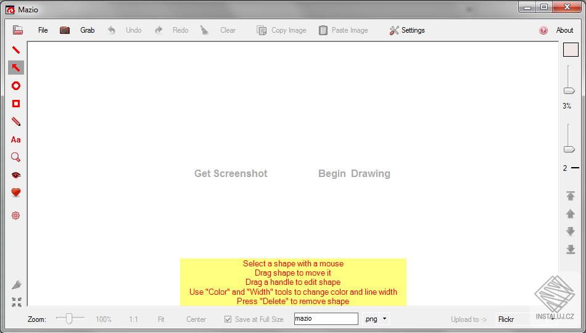
Task: Send shape to back with bottom arrow
Action: point(571,249)
